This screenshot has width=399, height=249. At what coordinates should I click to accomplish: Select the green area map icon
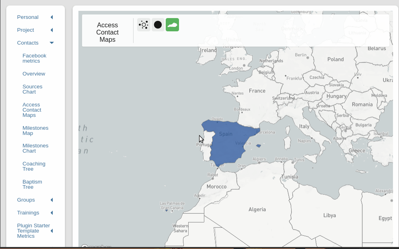(172, 24)
